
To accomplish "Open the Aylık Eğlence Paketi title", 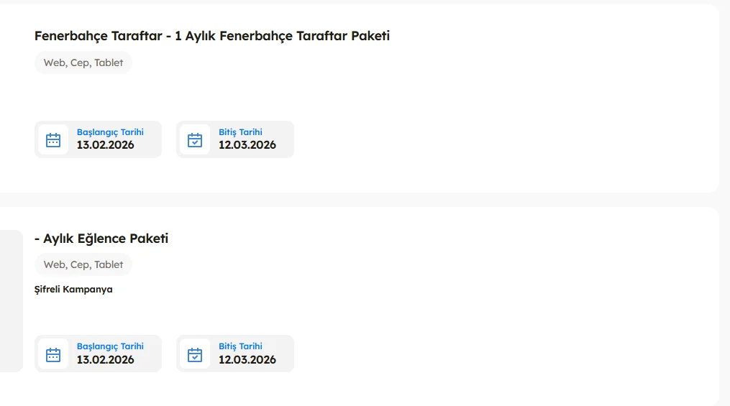I will tap(101, 239).
